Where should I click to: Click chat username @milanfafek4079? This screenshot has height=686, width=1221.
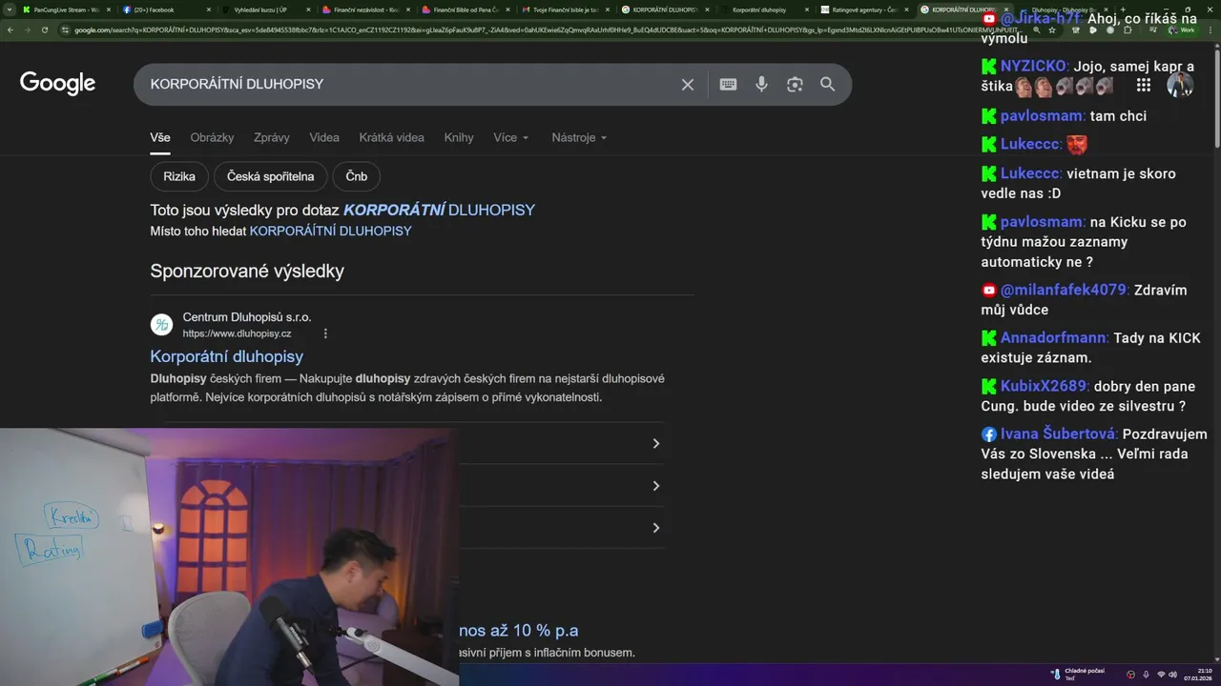pos(1064,290)
